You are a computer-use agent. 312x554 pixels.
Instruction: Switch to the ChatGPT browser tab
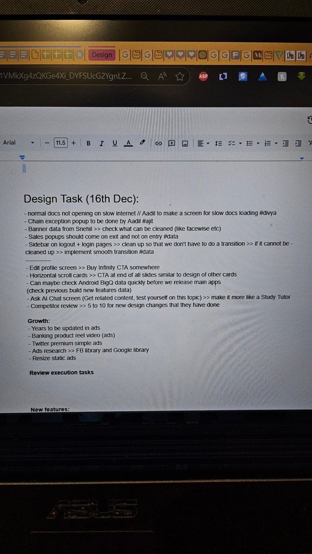(202, 55)
